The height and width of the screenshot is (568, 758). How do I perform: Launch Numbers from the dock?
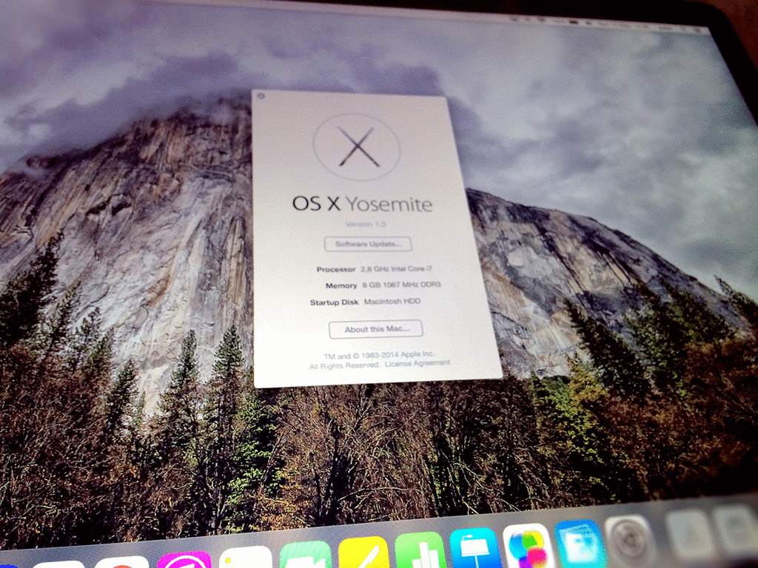[x=420, y=550]
